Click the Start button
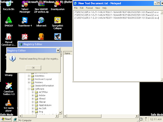 [6, 119]
